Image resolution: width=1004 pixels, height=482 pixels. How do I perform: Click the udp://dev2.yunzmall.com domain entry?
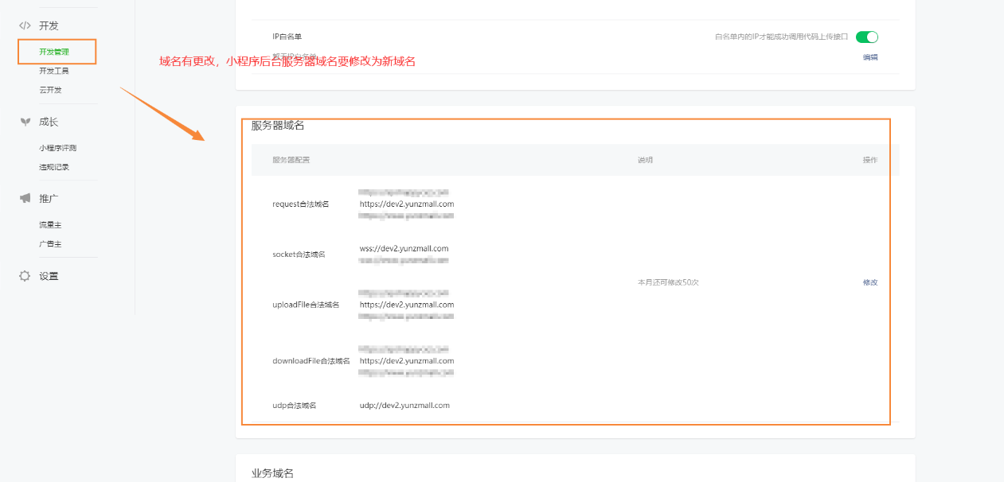[404, 405]
